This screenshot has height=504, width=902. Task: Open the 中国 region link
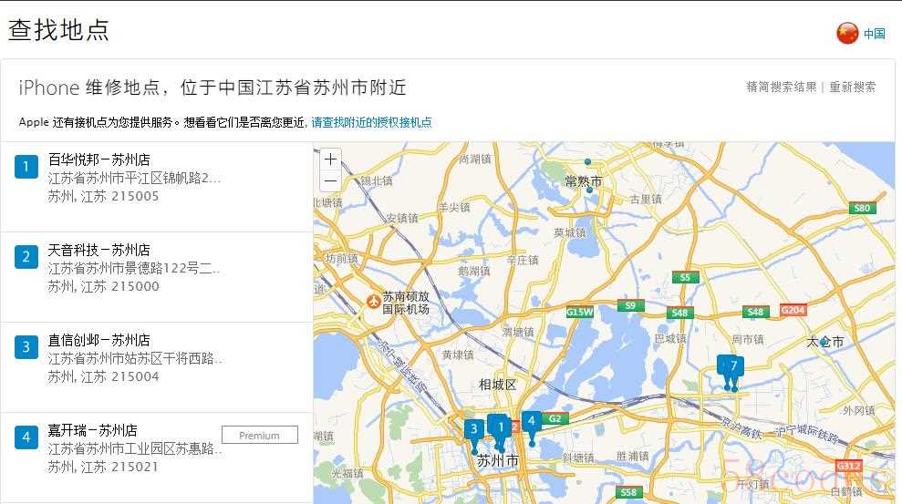coord(875,34)
